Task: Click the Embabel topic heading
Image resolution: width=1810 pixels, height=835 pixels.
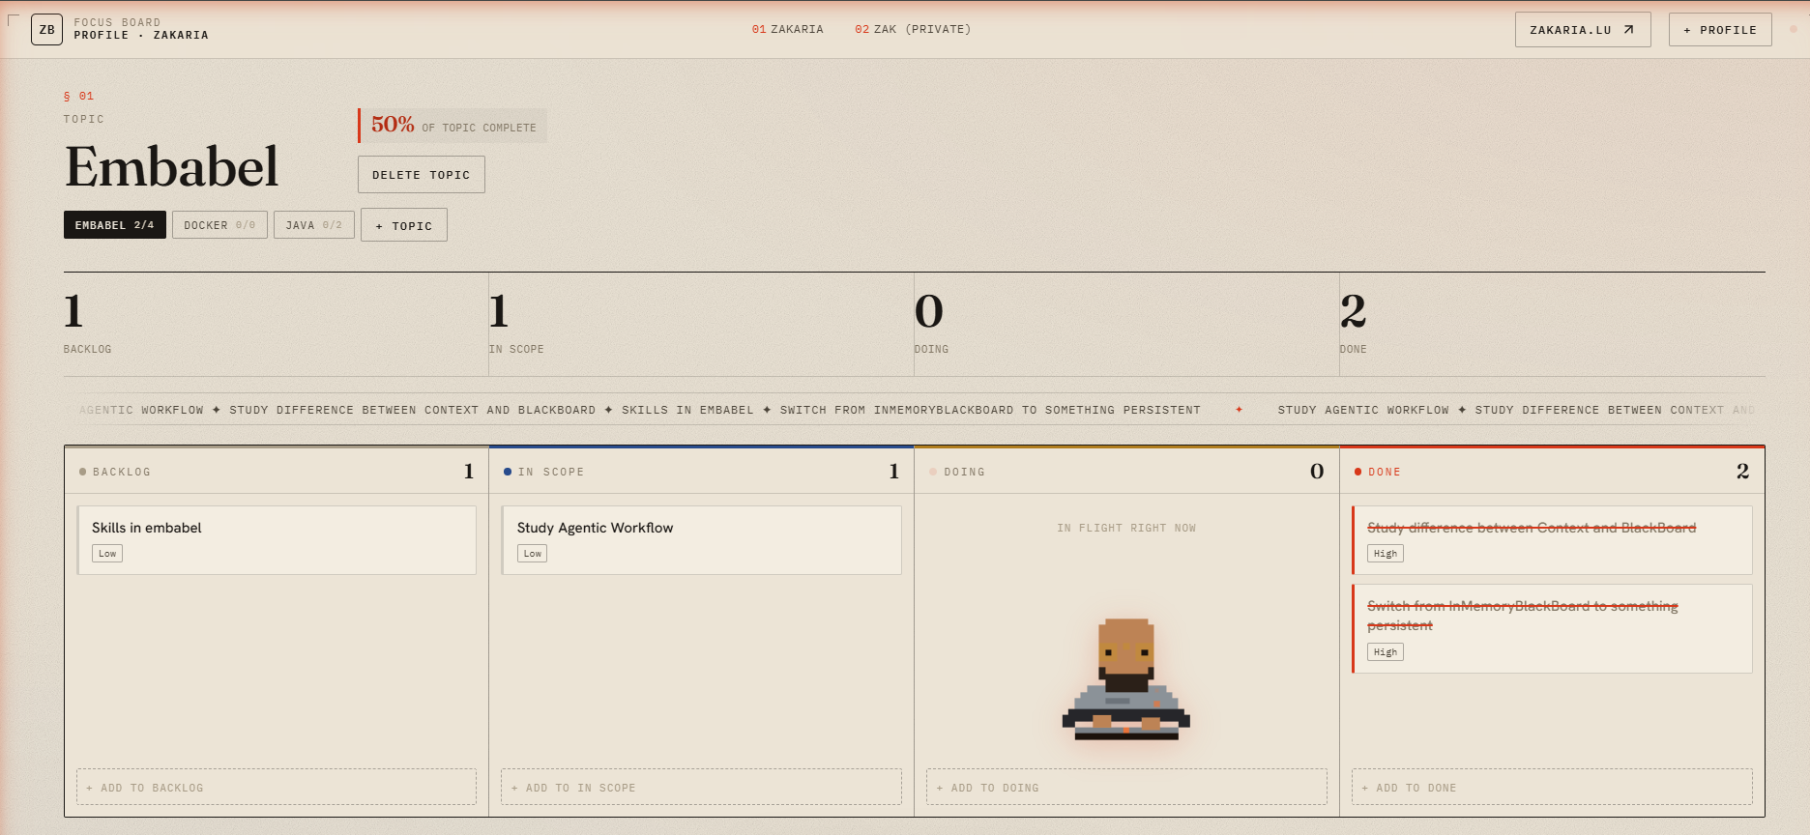Action: pyautogui.click(x=172, y=166)
